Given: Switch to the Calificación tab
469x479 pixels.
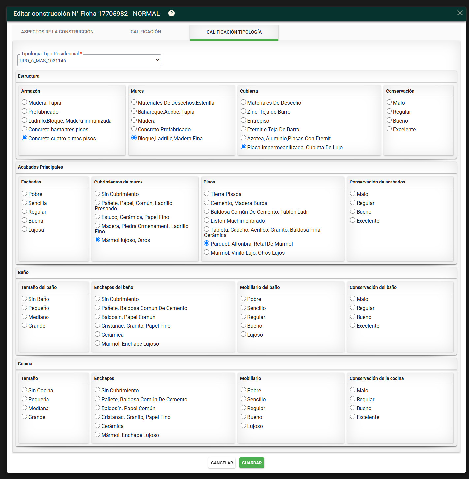Looking at the screenshot, I should [x=146, y=32].
